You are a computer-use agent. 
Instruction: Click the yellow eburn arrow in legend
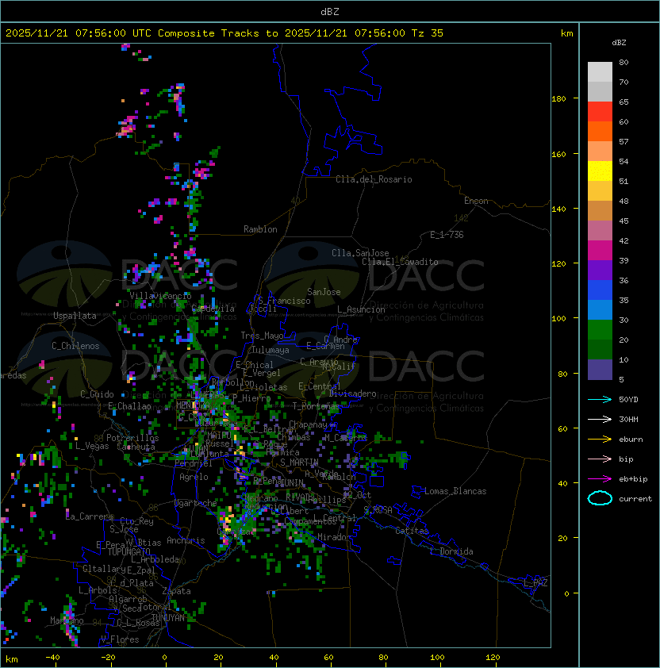[x=600, y=439]
